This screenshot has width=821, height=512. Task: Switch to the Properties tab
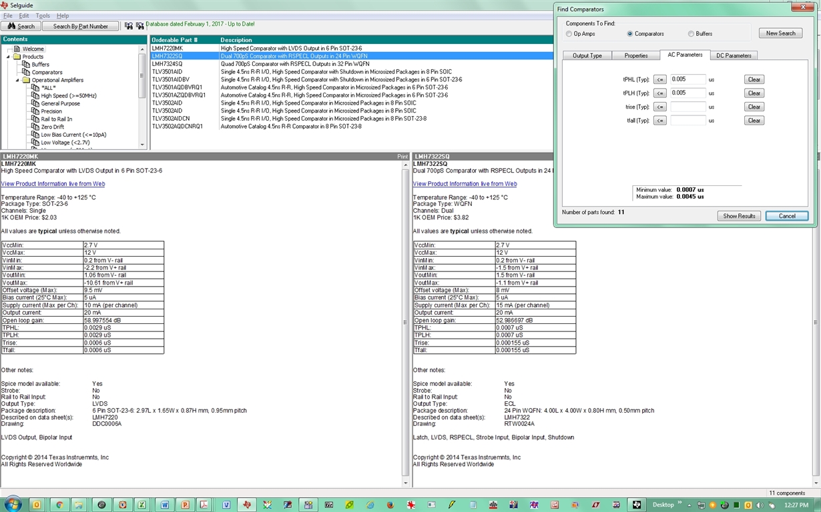(636, 55)
